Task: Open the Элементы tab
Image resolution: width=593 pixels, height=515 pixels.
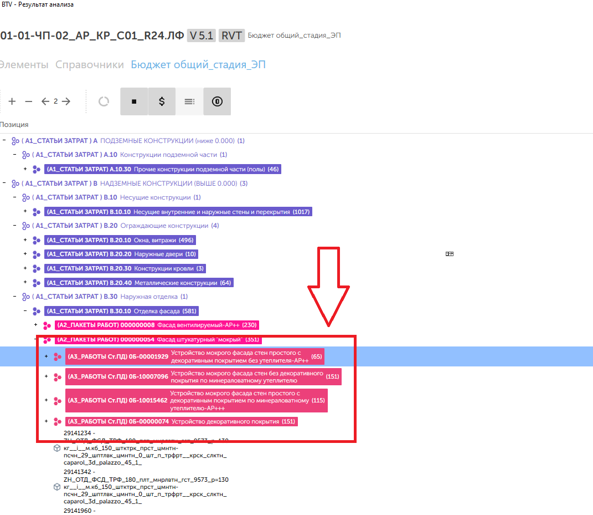Action: coord(24,65)
